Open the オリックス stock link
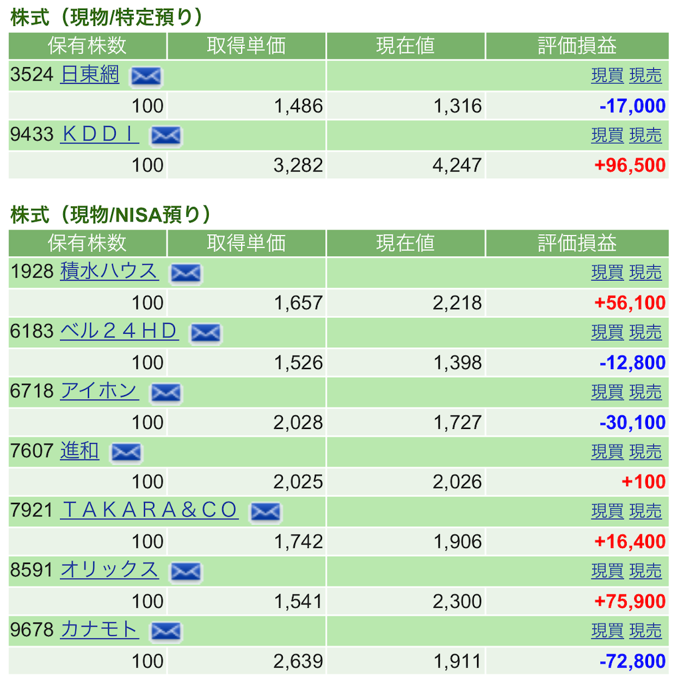 [110, 570]
